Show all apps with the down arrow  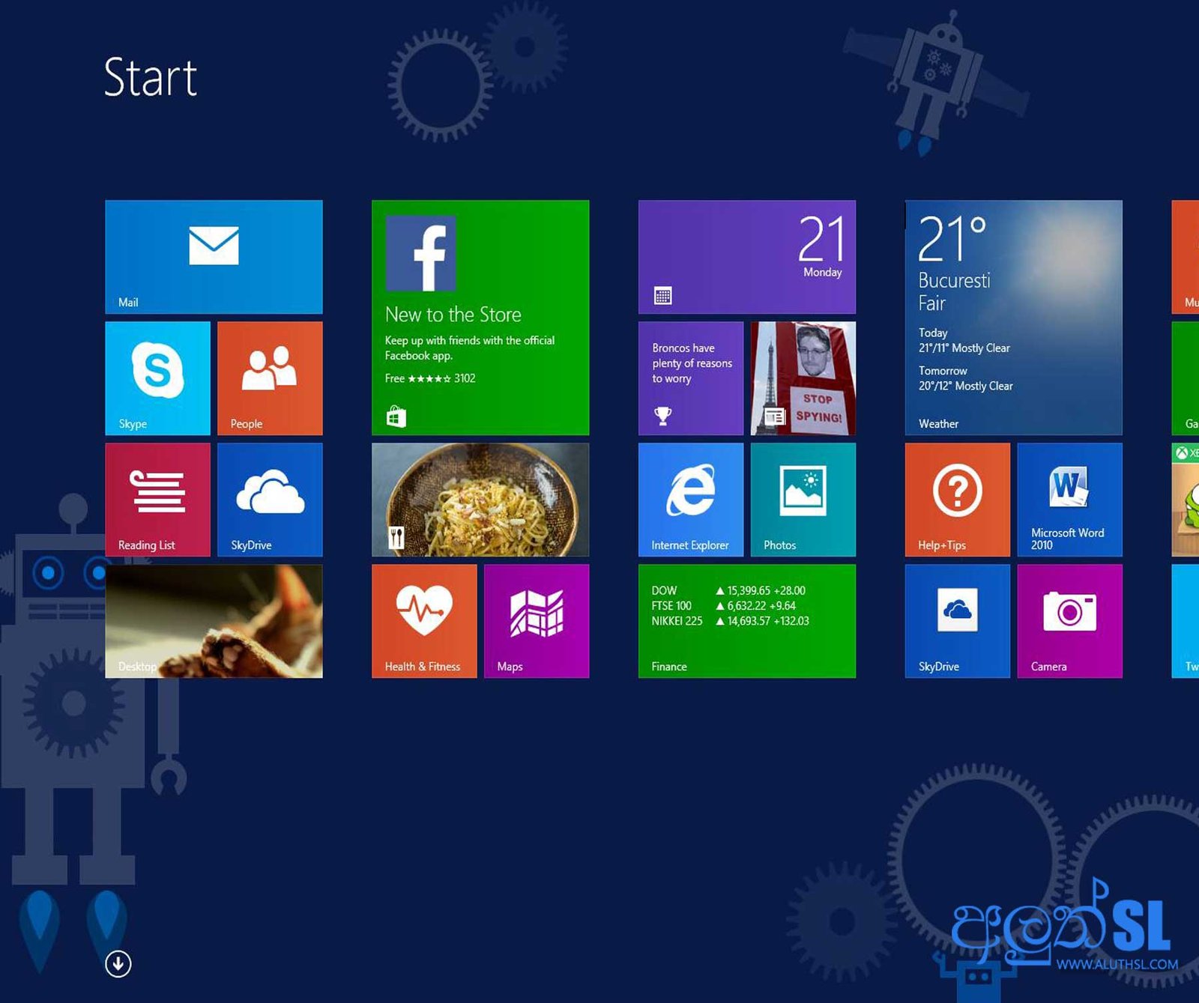118,964
